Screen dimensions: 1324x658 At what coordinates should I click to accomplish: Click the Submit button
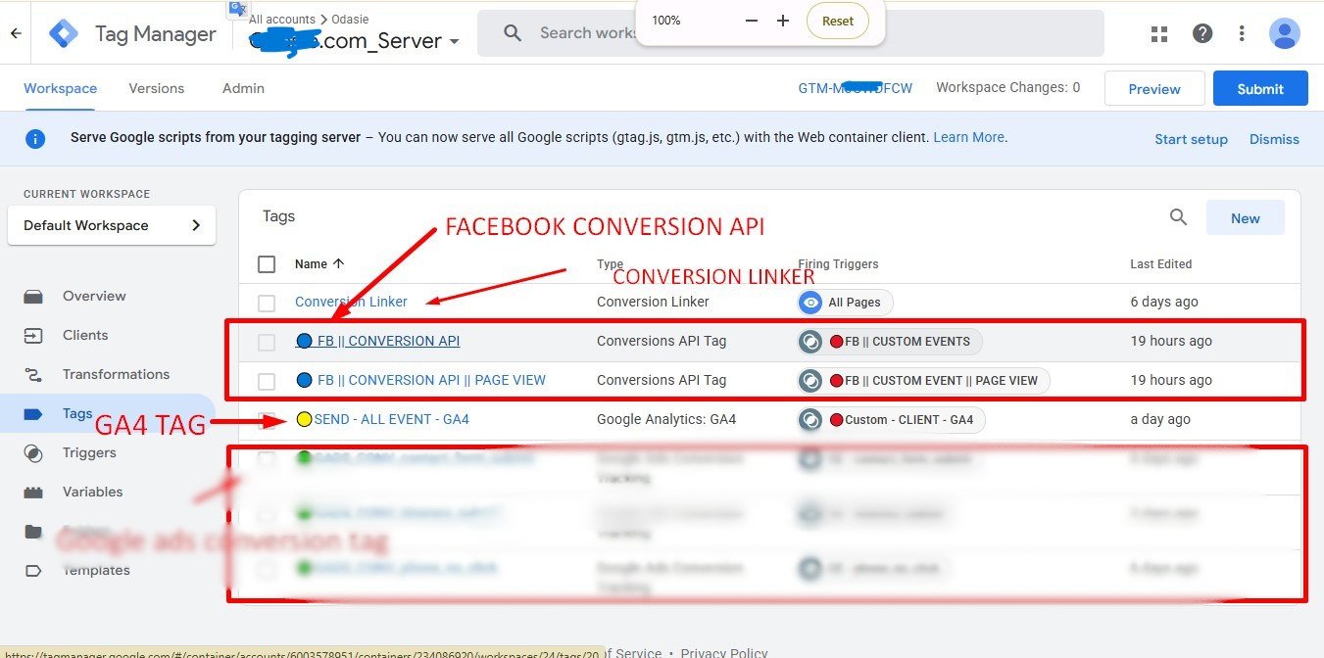tap(1260, 88)
